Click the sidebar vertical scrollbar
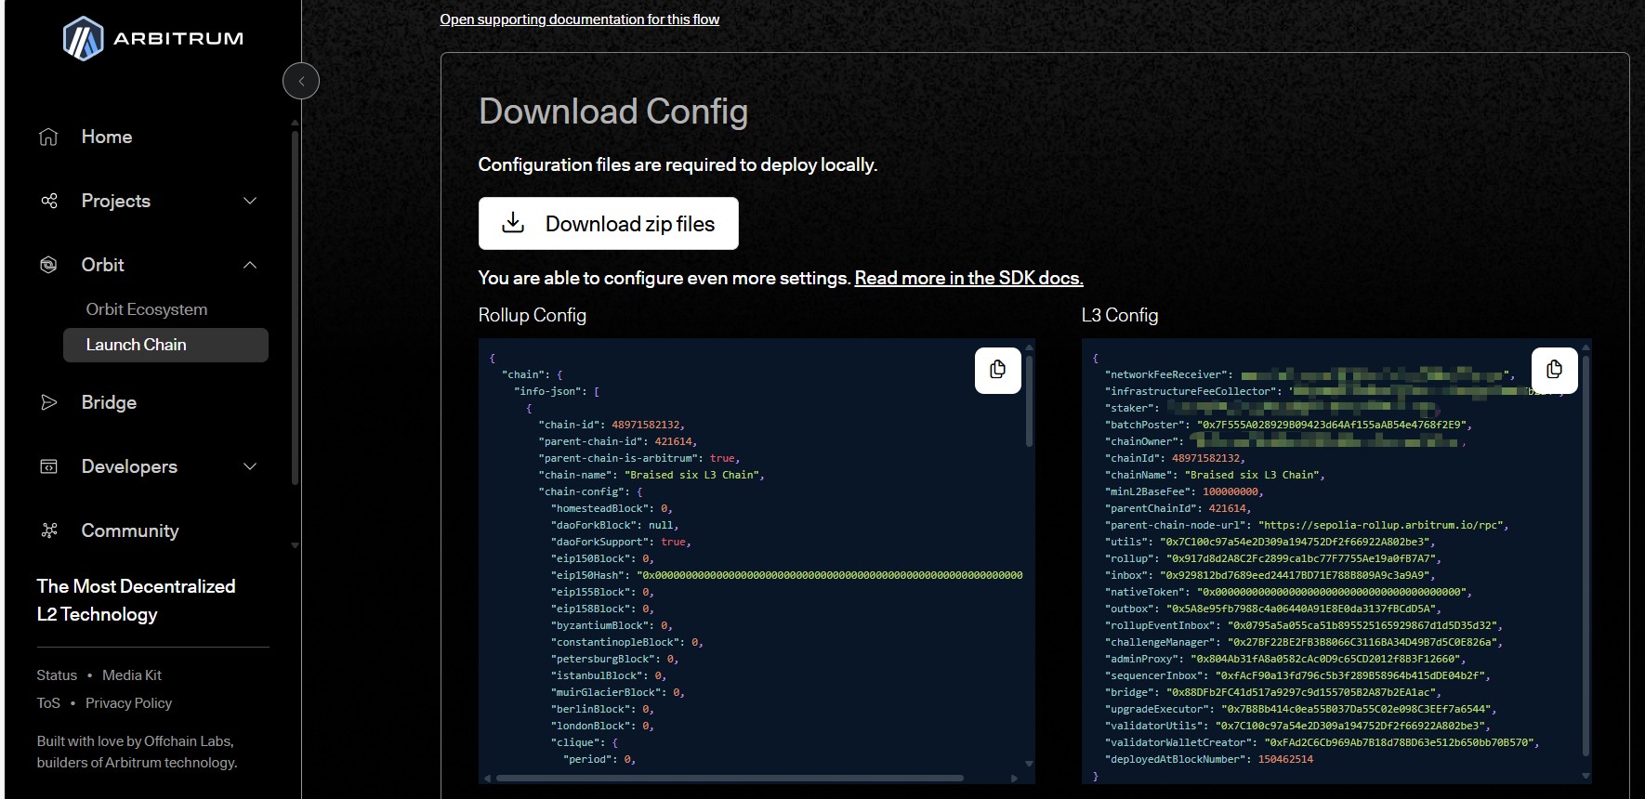The width and height of the screenshot is (1645, 799). 296,307
